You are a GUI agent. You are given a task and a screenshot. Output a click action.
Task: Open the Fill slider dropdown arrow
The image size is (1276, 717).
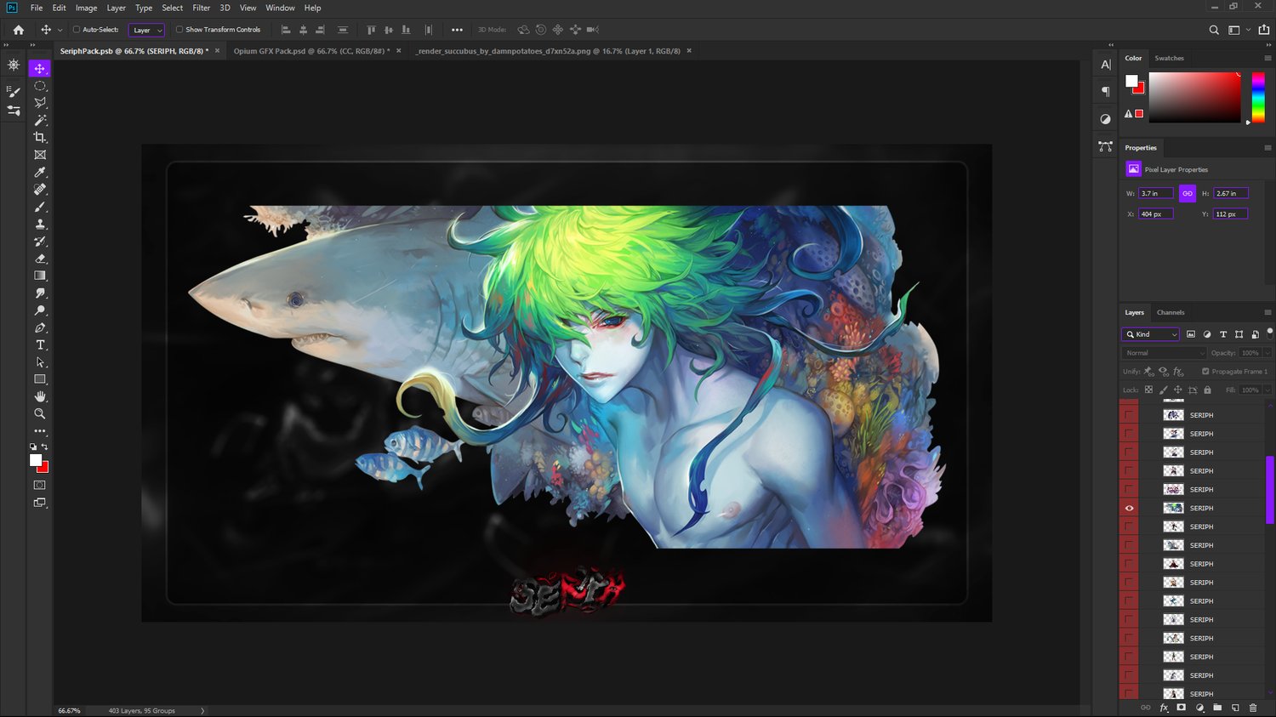click(x=1267, y=390)
